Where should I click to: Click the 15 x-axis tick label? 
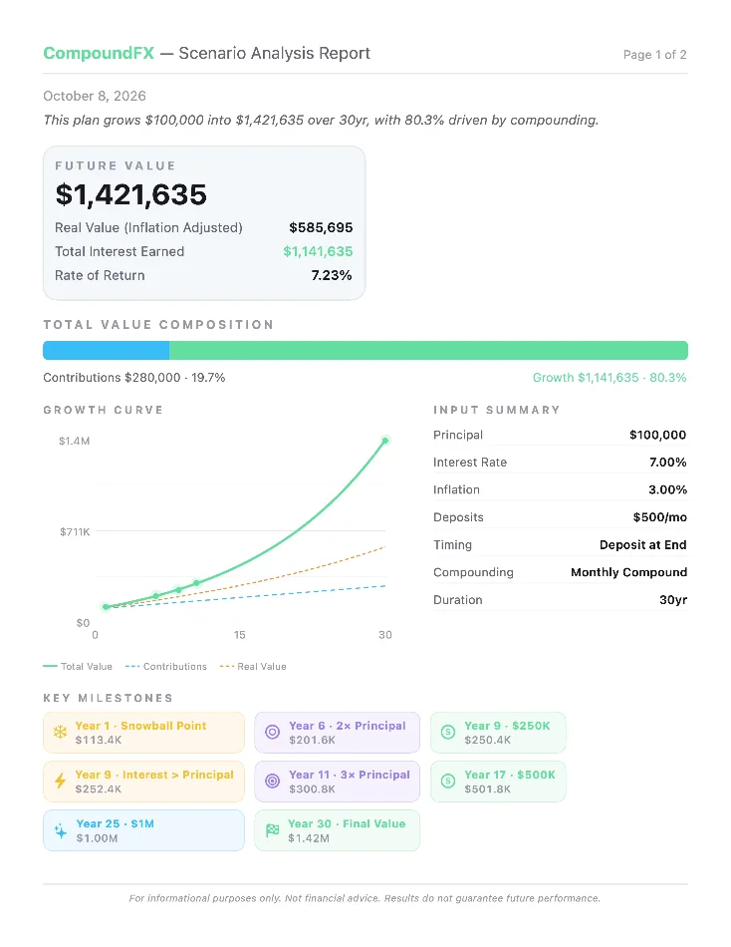[240, 635]
